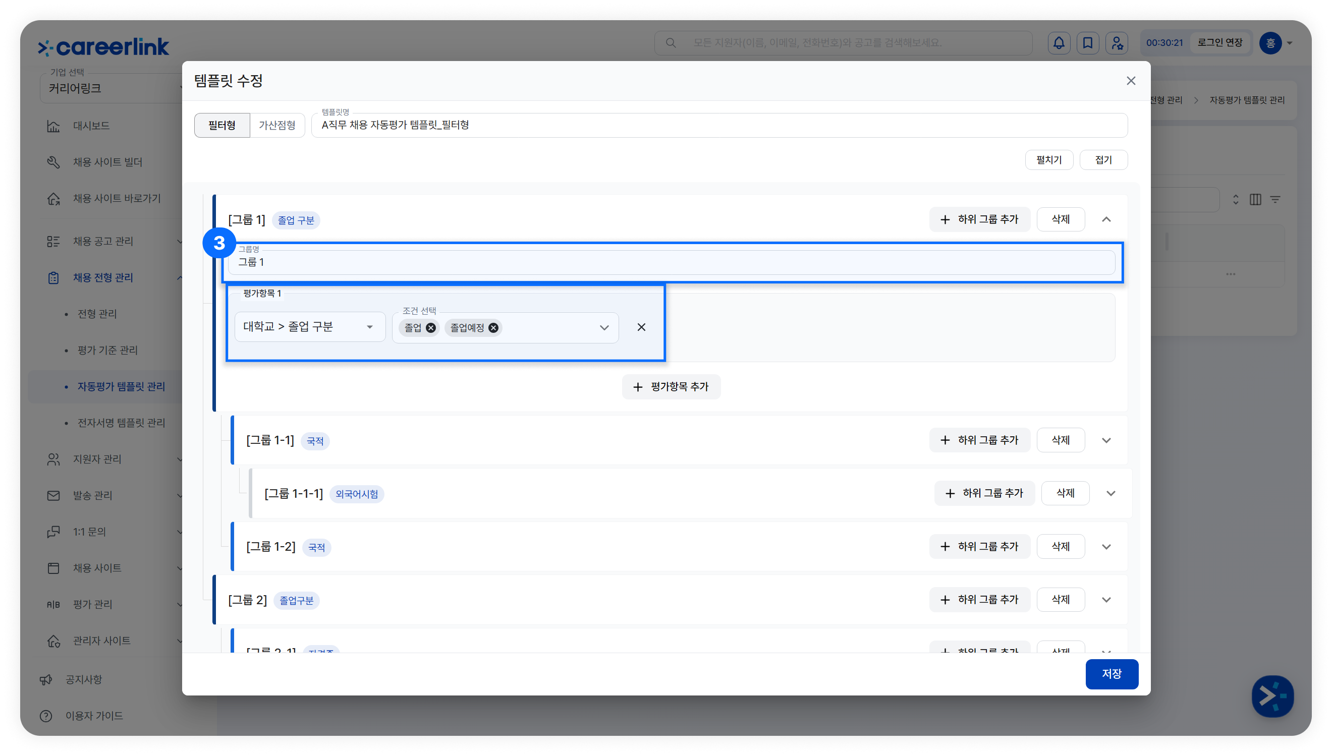The height and width of the screenshot is (756, 1332).
Task: Click the column layout icon behind dialog
Action: pos(1255,199)
